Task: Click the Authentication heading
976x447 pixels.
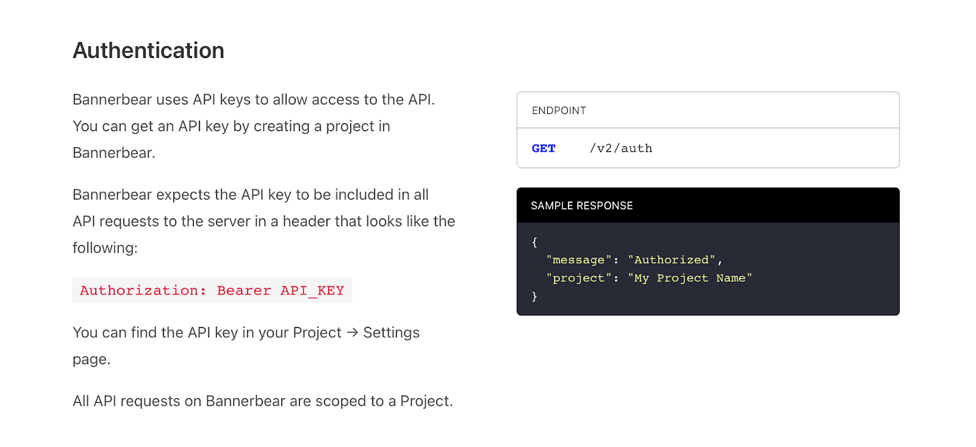Action: click(148, 51)
